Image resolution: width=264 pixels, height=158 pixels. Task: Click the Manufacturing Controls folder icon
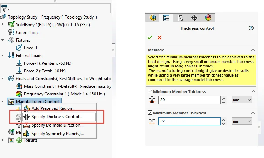pyautogui.click(x=11, y=102)
